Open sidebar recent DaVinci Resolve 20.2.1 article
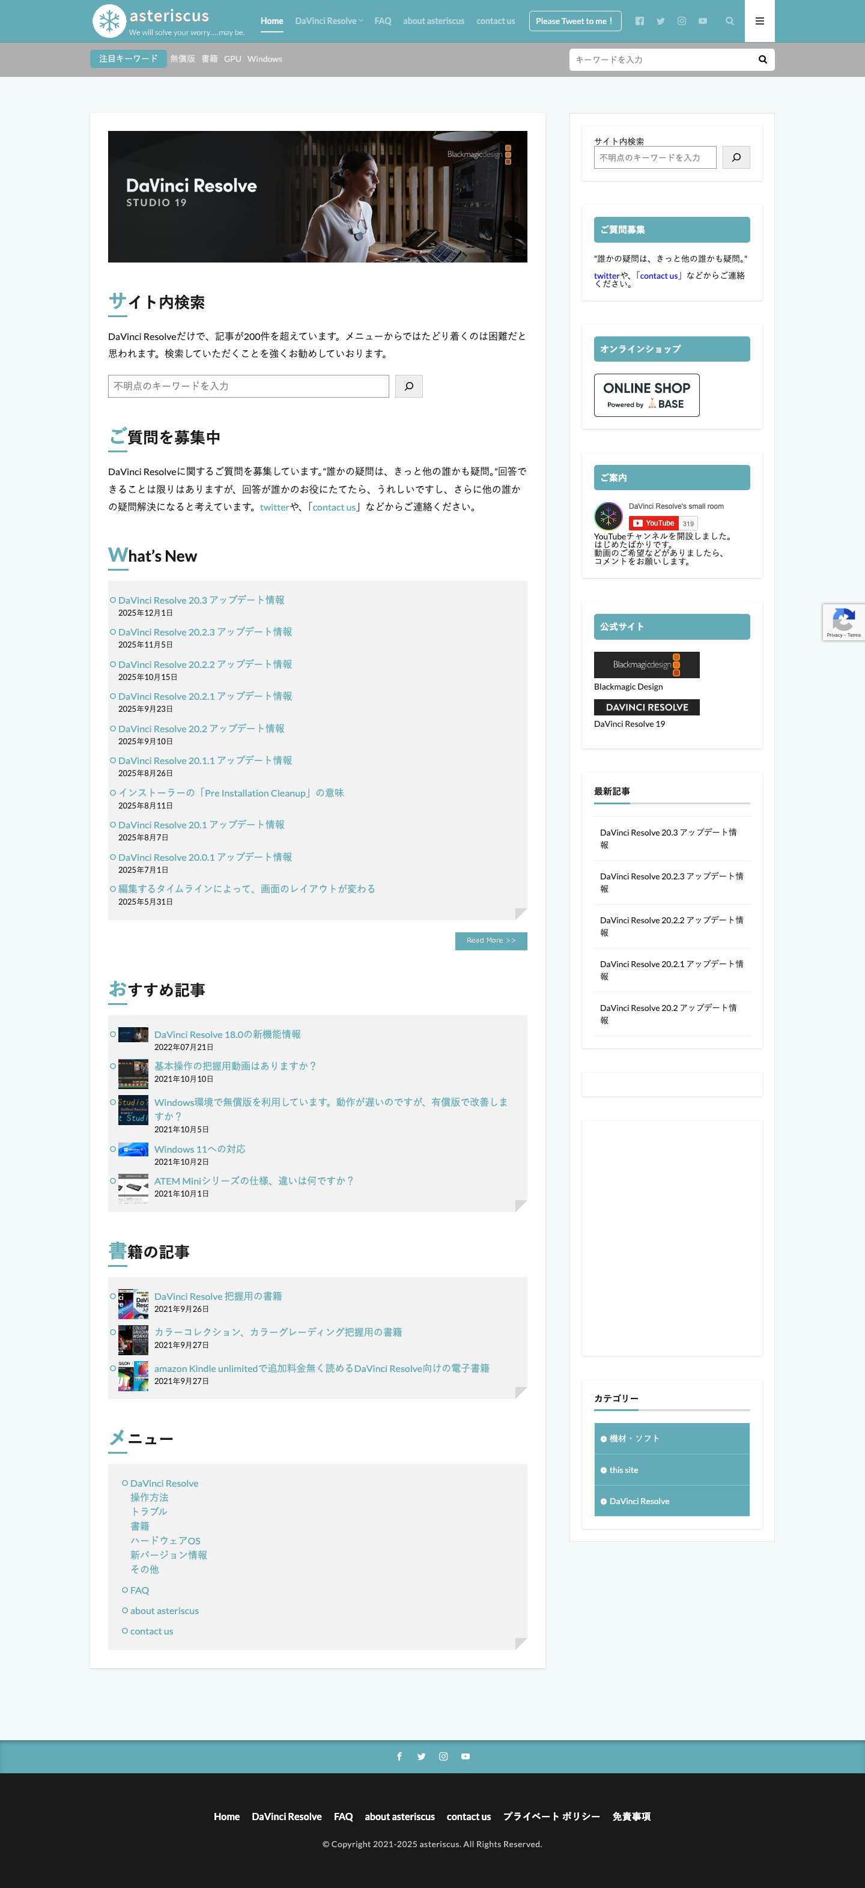The height and width of the screenshot is (1888, 865). tap(672, 970)
